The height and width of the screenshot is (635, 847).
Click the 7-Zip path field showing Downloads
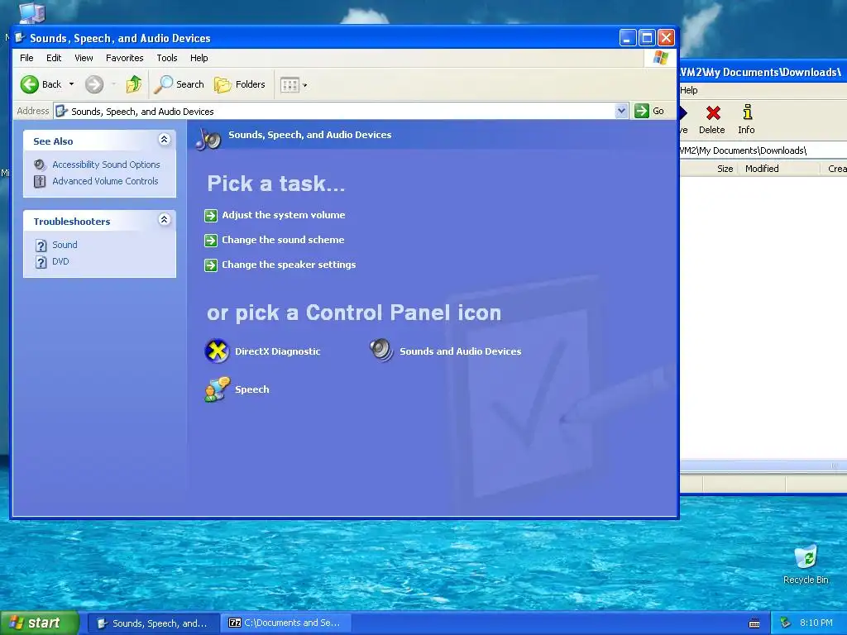click(x=763, y=150)
